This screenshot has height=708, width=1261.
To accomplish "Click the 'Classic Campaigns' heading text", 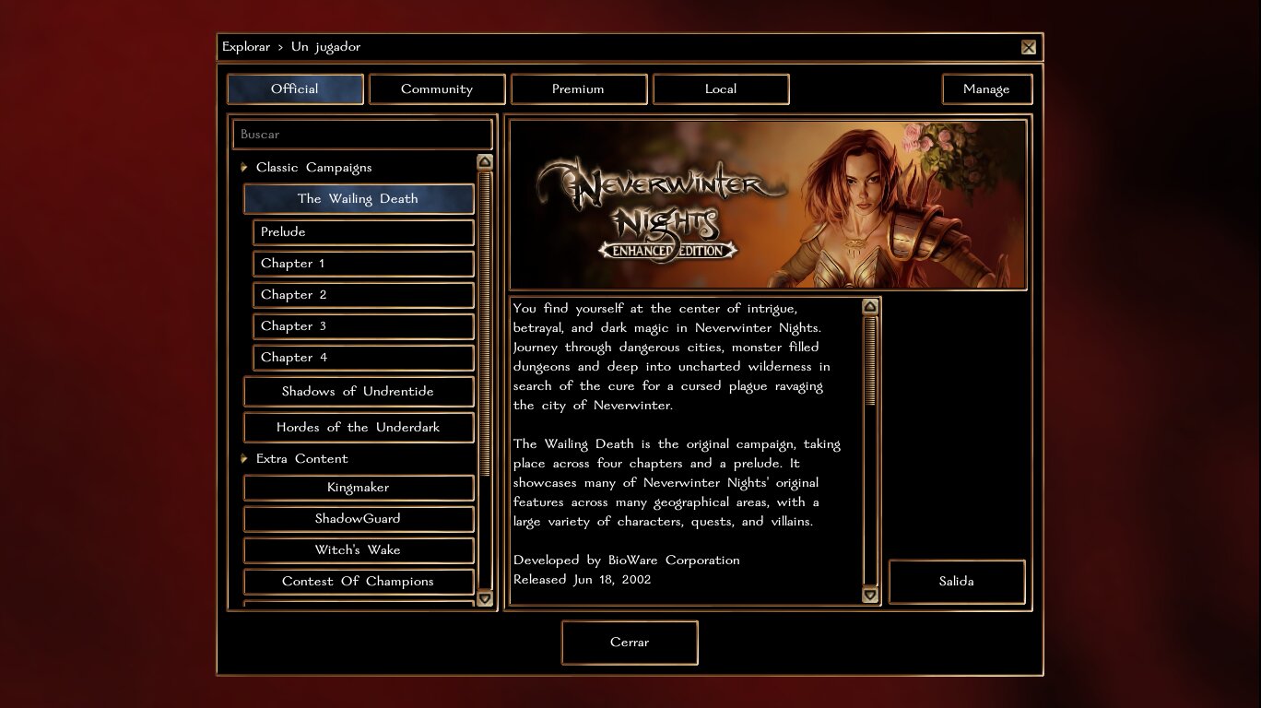I will click(314, 168).
